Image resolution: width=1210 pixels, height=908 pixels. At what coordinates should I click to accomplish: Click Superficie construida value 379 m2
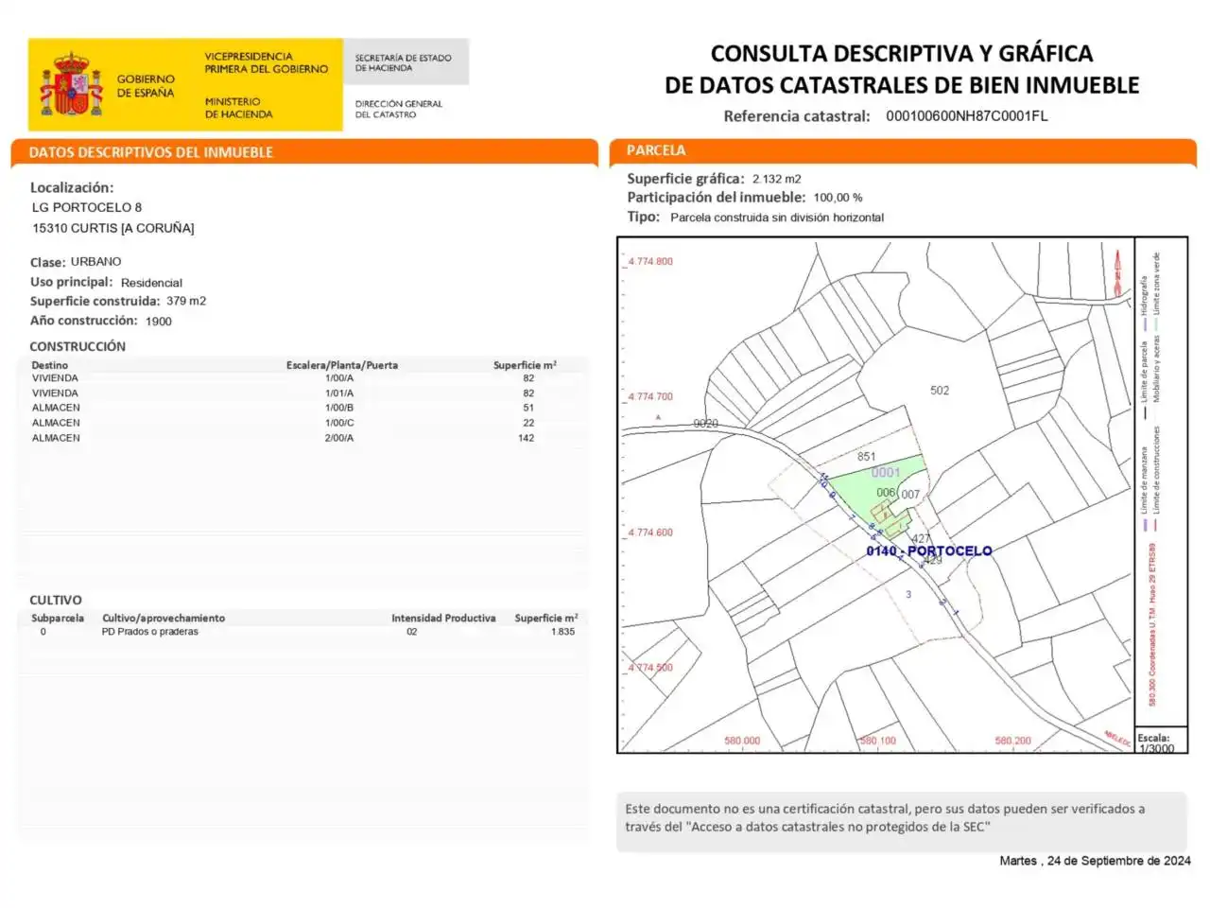tap(186, 301)
